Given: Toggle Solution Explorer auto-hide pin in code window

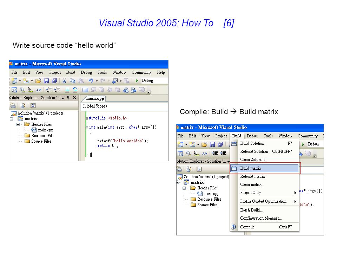Looking at the screenshot, I should coord(68,98).
